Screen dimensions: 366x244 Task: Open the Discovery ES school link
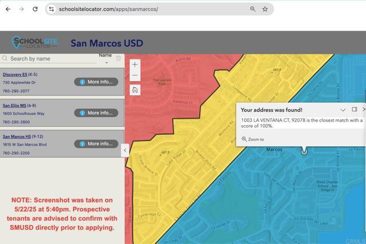pos(15,74)
